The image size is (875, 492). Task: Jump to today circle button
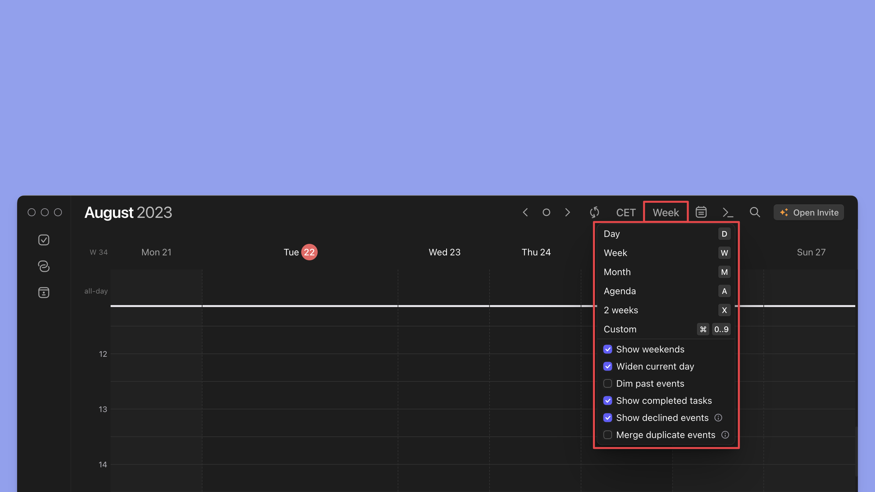pyautogui.click(x=546, y=213)
